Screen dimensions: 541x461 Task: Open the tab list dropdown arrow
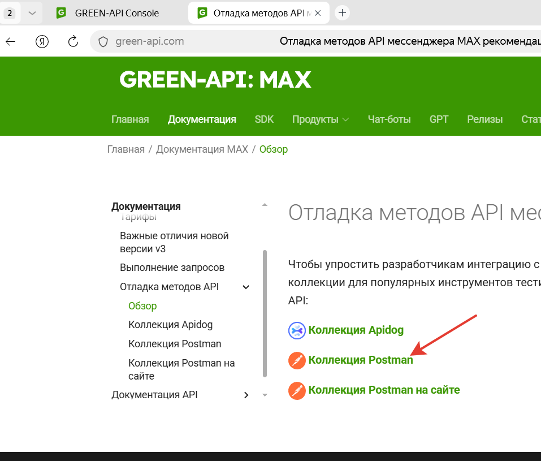point(32,12)
